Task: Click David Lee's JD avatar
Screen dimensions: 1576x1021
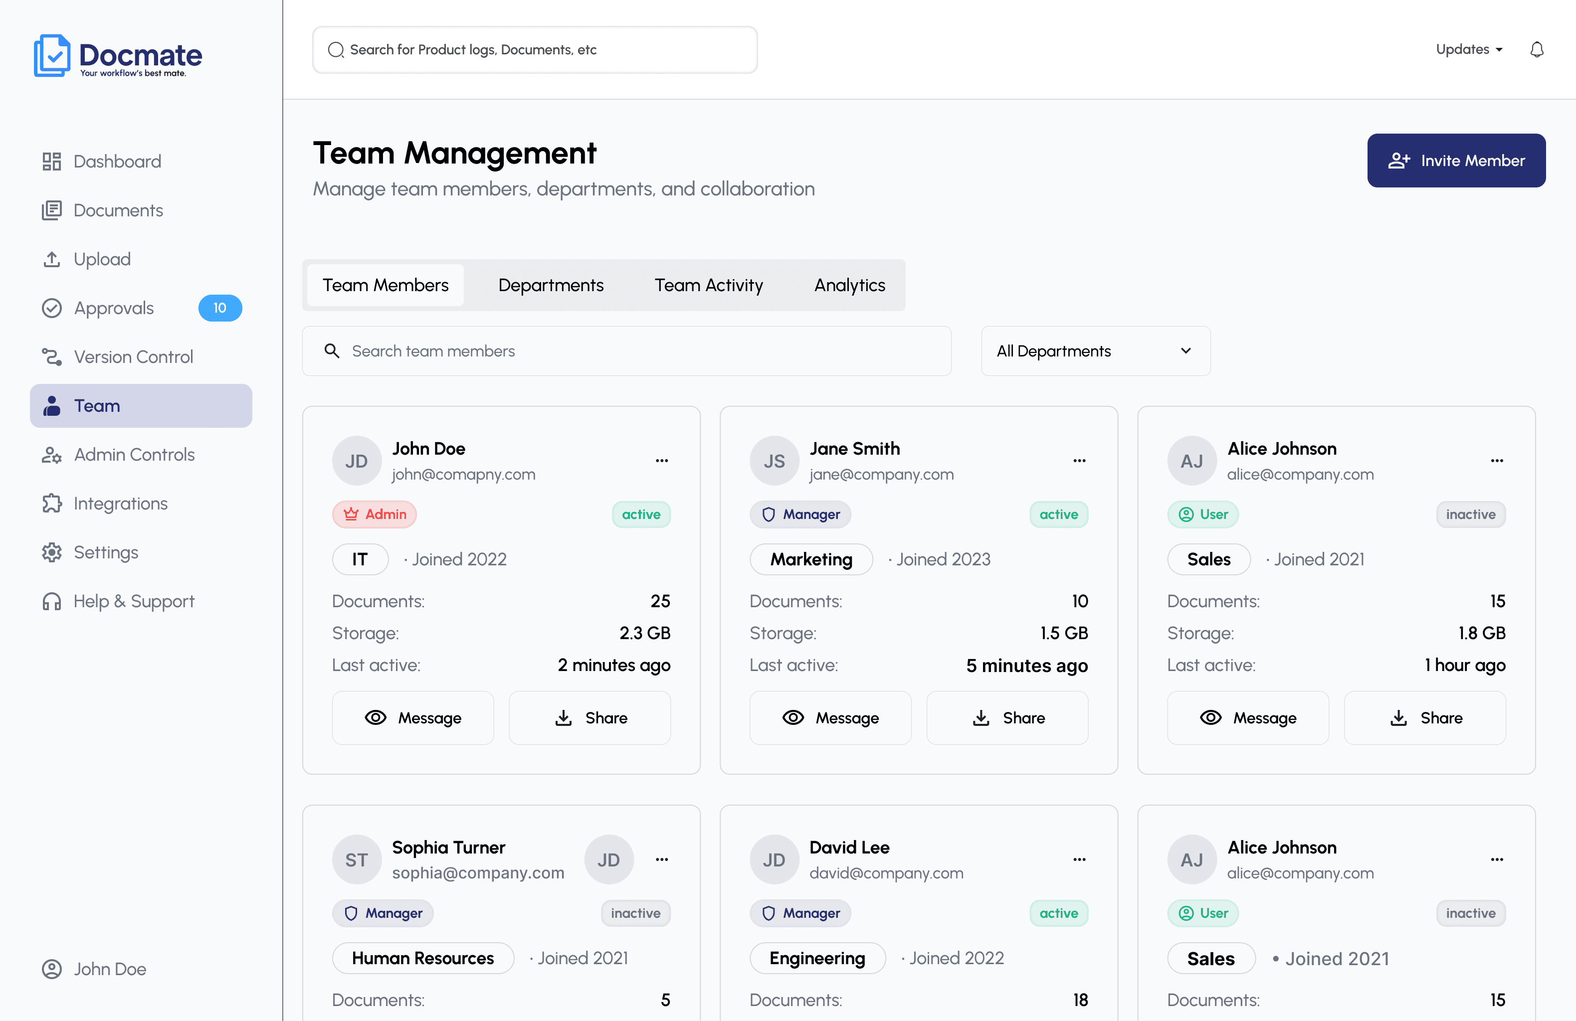Action: point(774,859)
